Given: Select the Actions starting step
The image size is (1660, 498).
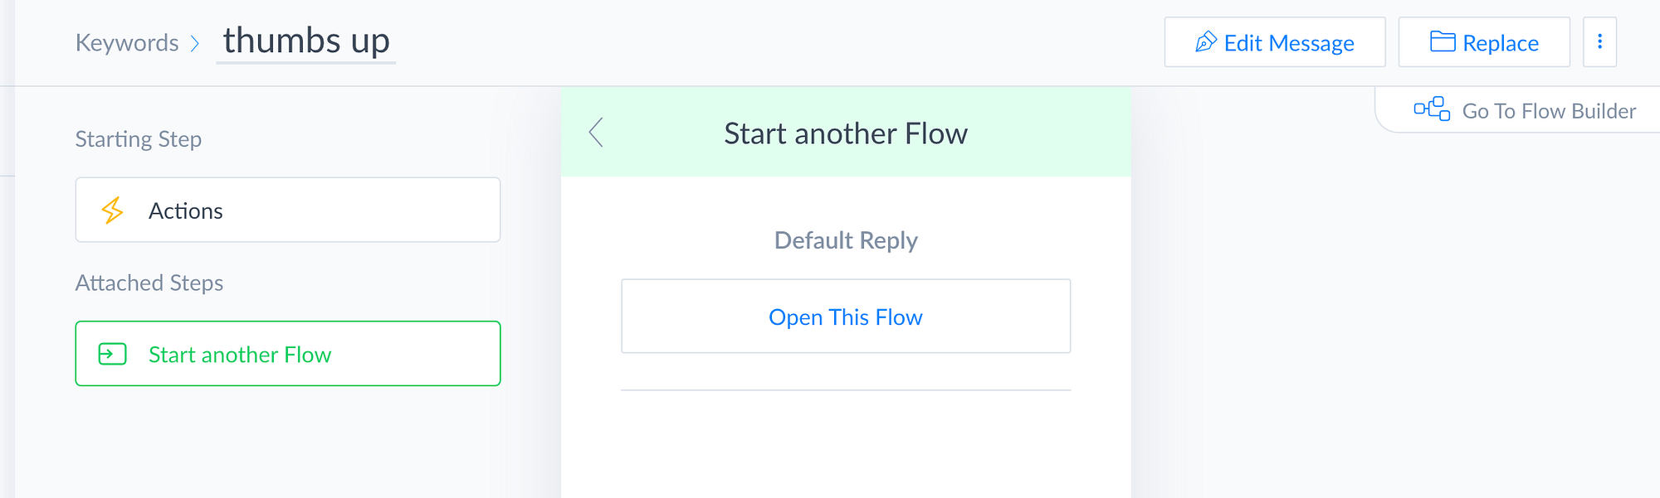Looking at the screenshot, I should click(288, 210).
